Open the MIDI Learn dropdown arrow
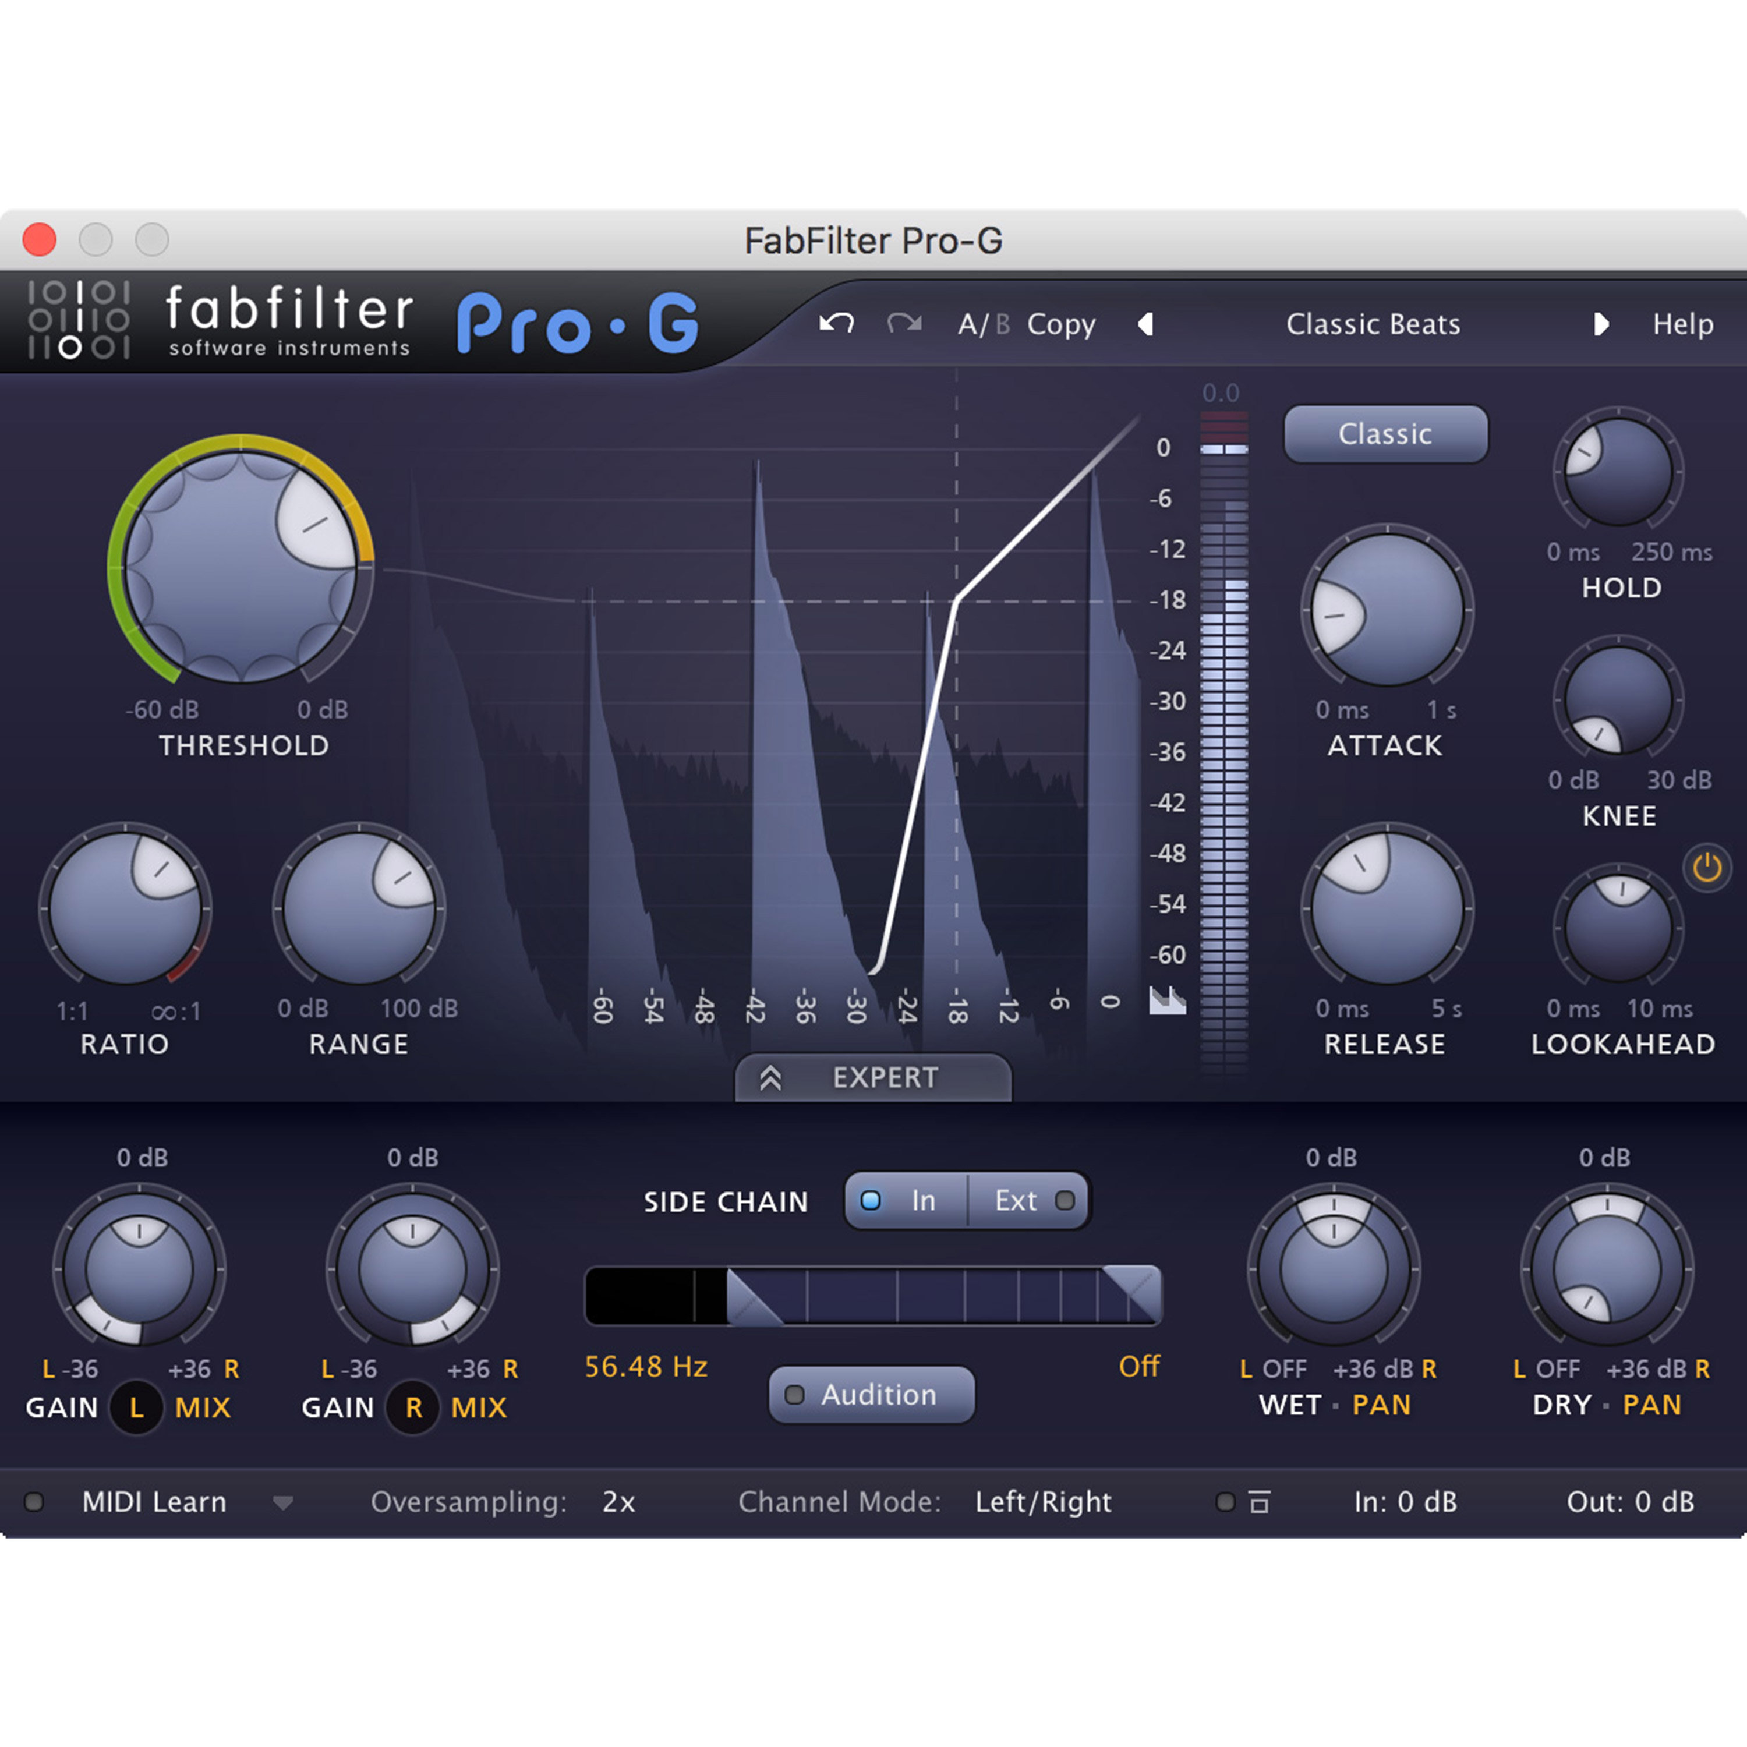Screen dimensions: 1747x1747 (283, 1503)
